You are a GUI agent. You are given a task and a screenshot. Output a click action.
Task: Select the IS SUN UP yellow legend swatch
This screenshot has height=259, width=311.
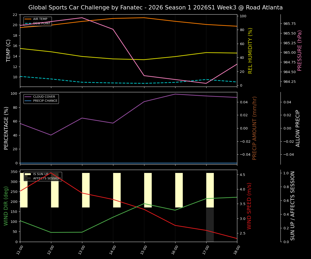[28, 174]
